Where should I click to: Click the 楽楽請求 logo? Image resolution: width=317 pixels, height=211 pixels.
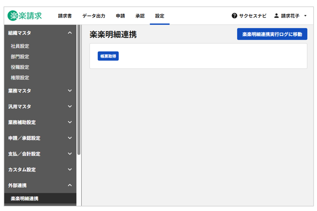click(24, 16)
